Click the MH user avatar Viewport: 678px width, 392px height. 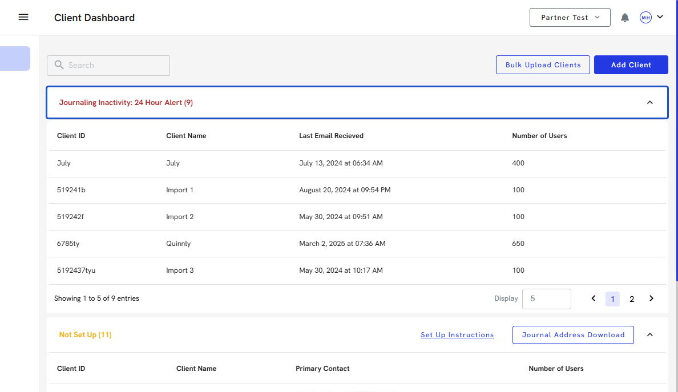pyautogui.click(x=645, y=18)
